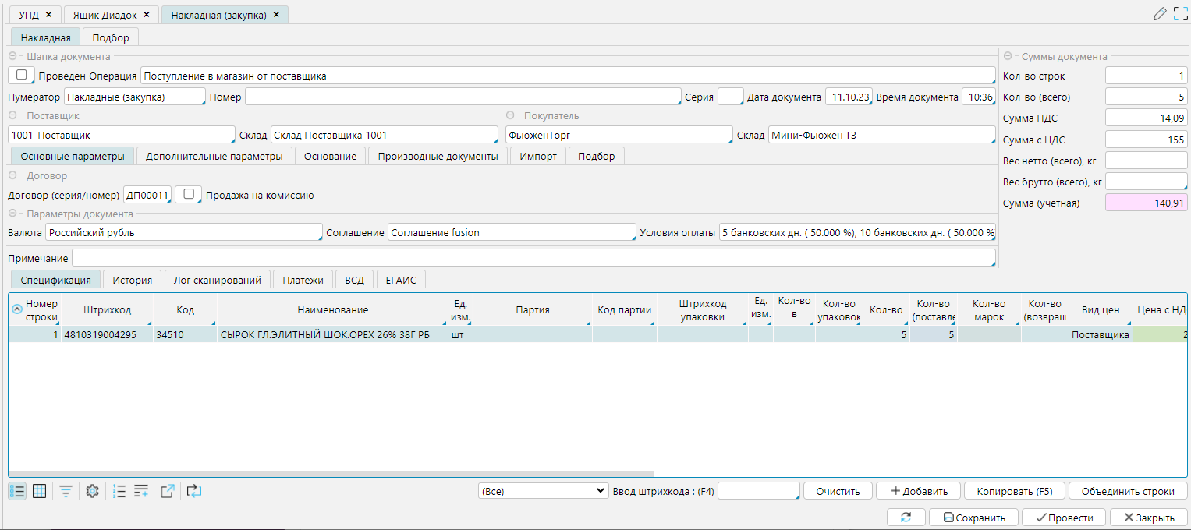Viewport: 1191px width, 530px height.
Task: Open the (Все) dropdown list
Action: coord(543,491)
